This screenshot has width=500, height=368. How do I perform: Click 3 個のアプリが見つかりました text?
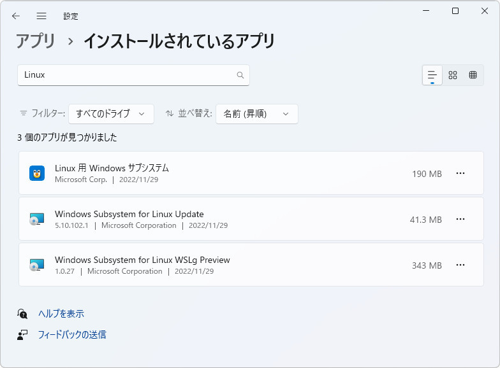68,138
